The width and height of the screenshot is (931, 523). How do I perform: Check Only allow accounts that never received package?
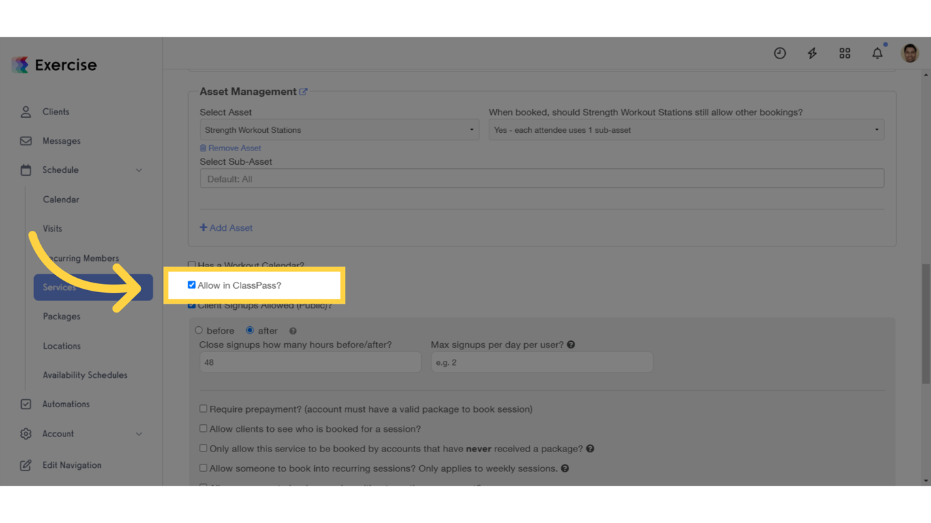click(x=203, y=448)
